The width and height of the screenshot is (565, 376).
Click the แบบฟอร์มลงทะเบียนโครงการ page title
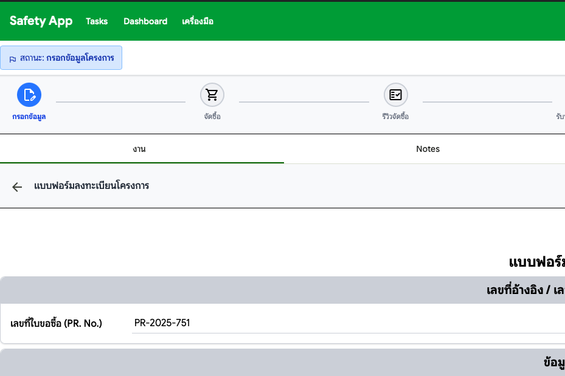tap(91, 186)
